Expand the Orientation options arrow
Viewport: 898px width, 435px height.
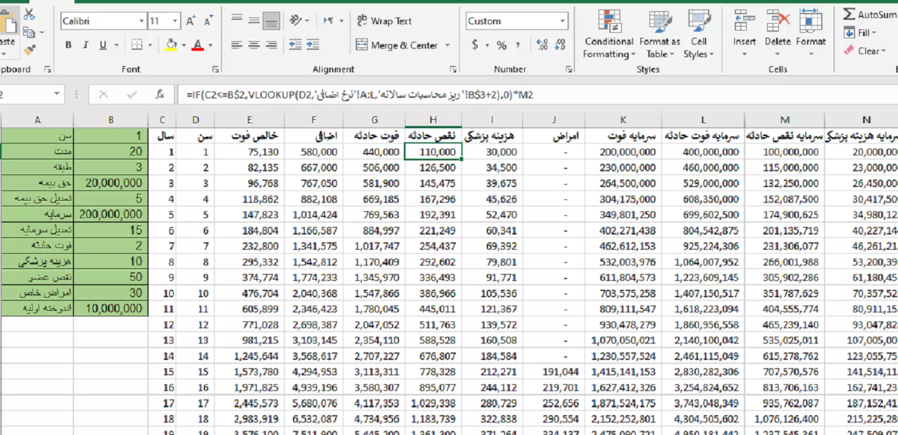pos(307,21)
